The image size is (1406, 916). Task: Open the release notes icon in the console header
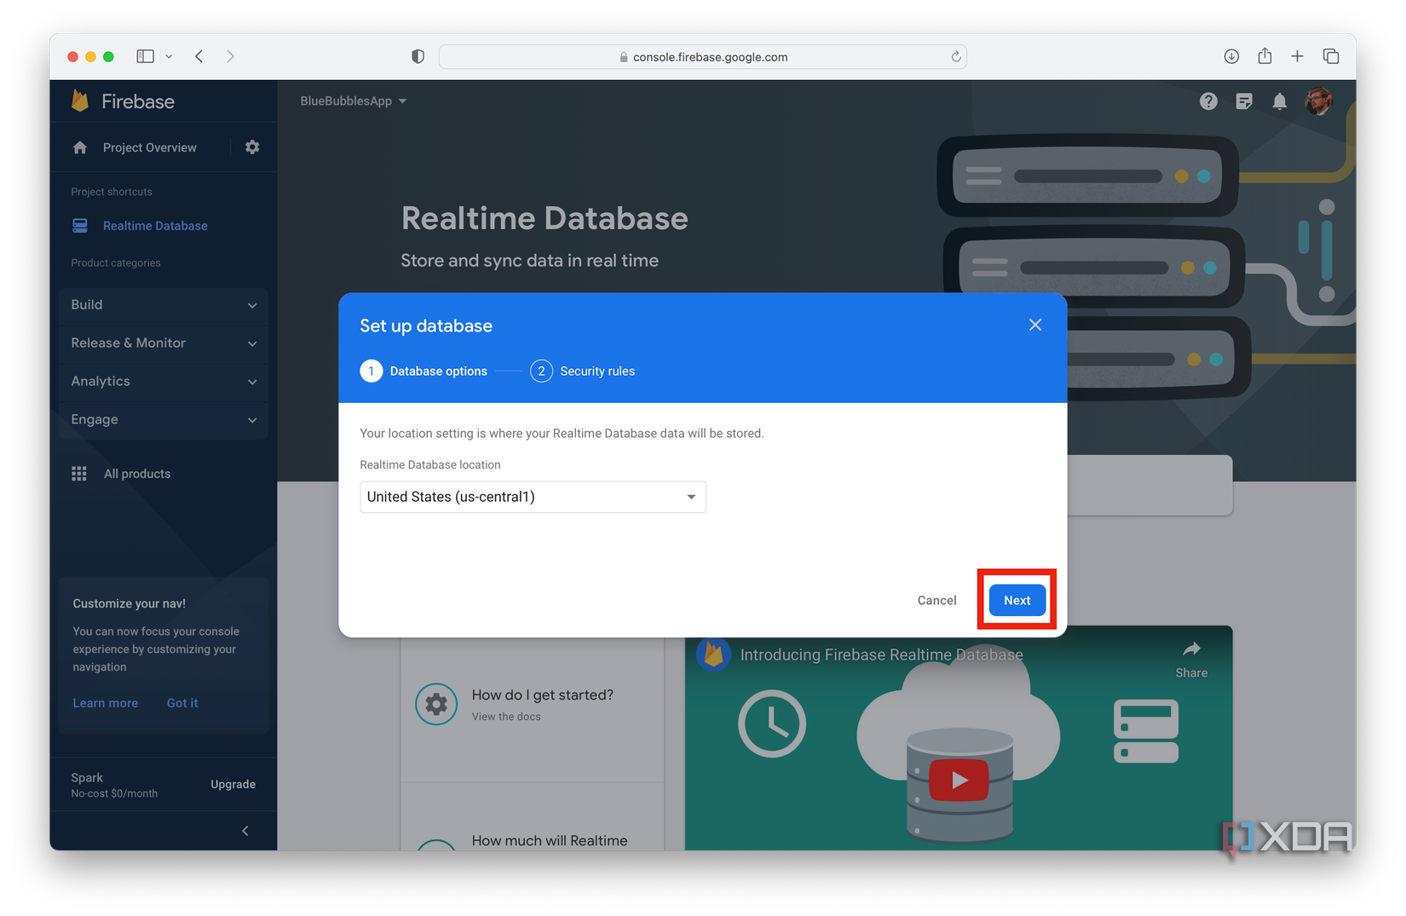(x=1244, y=101)
